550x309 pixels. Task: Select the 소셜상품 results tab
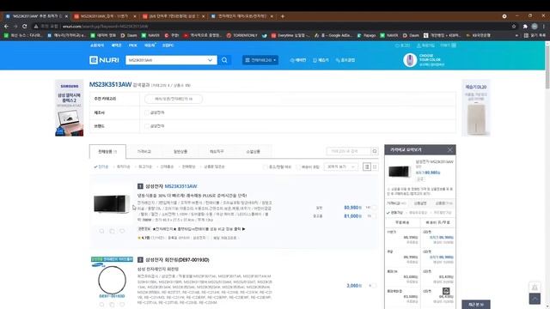pyautogui.click(x=253, y=151)
